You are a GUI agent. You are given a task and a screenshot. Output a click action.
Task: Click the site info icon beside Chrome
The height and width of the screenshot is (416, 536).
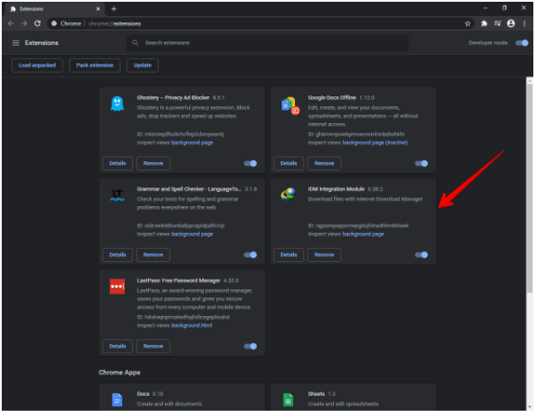pos(54,23)
